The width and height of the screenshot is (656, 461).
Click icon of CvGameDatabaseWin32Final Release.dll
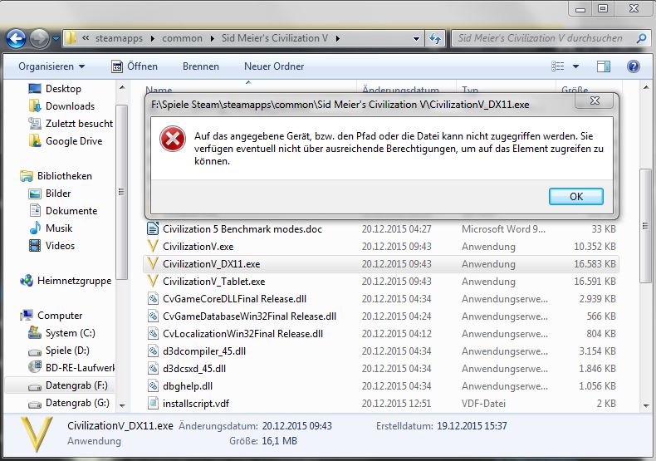[153, 316]
